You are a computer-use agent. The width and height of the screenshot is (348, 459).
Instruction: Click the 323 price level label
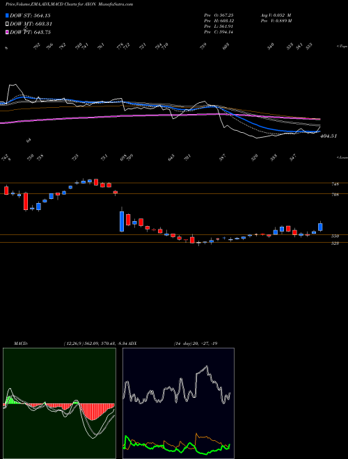click(x=335, y=243)
